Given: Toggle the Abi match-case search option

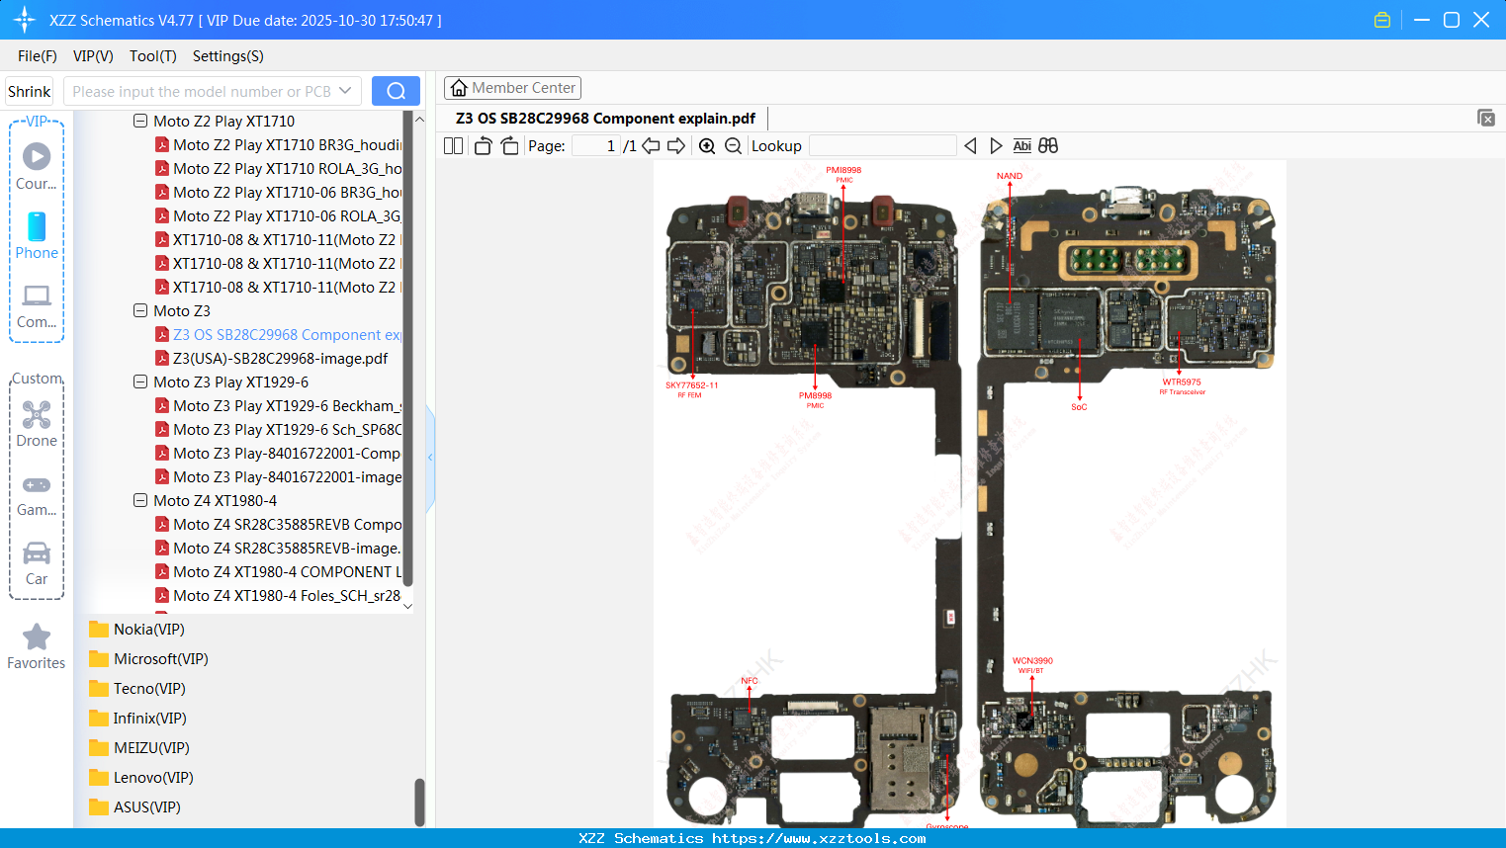Looking at the screenshot, I should [x=1021, y=145].
